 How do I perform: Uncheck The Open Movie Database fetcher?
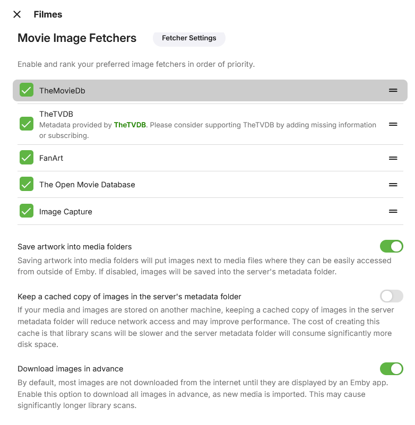[27, 184]
